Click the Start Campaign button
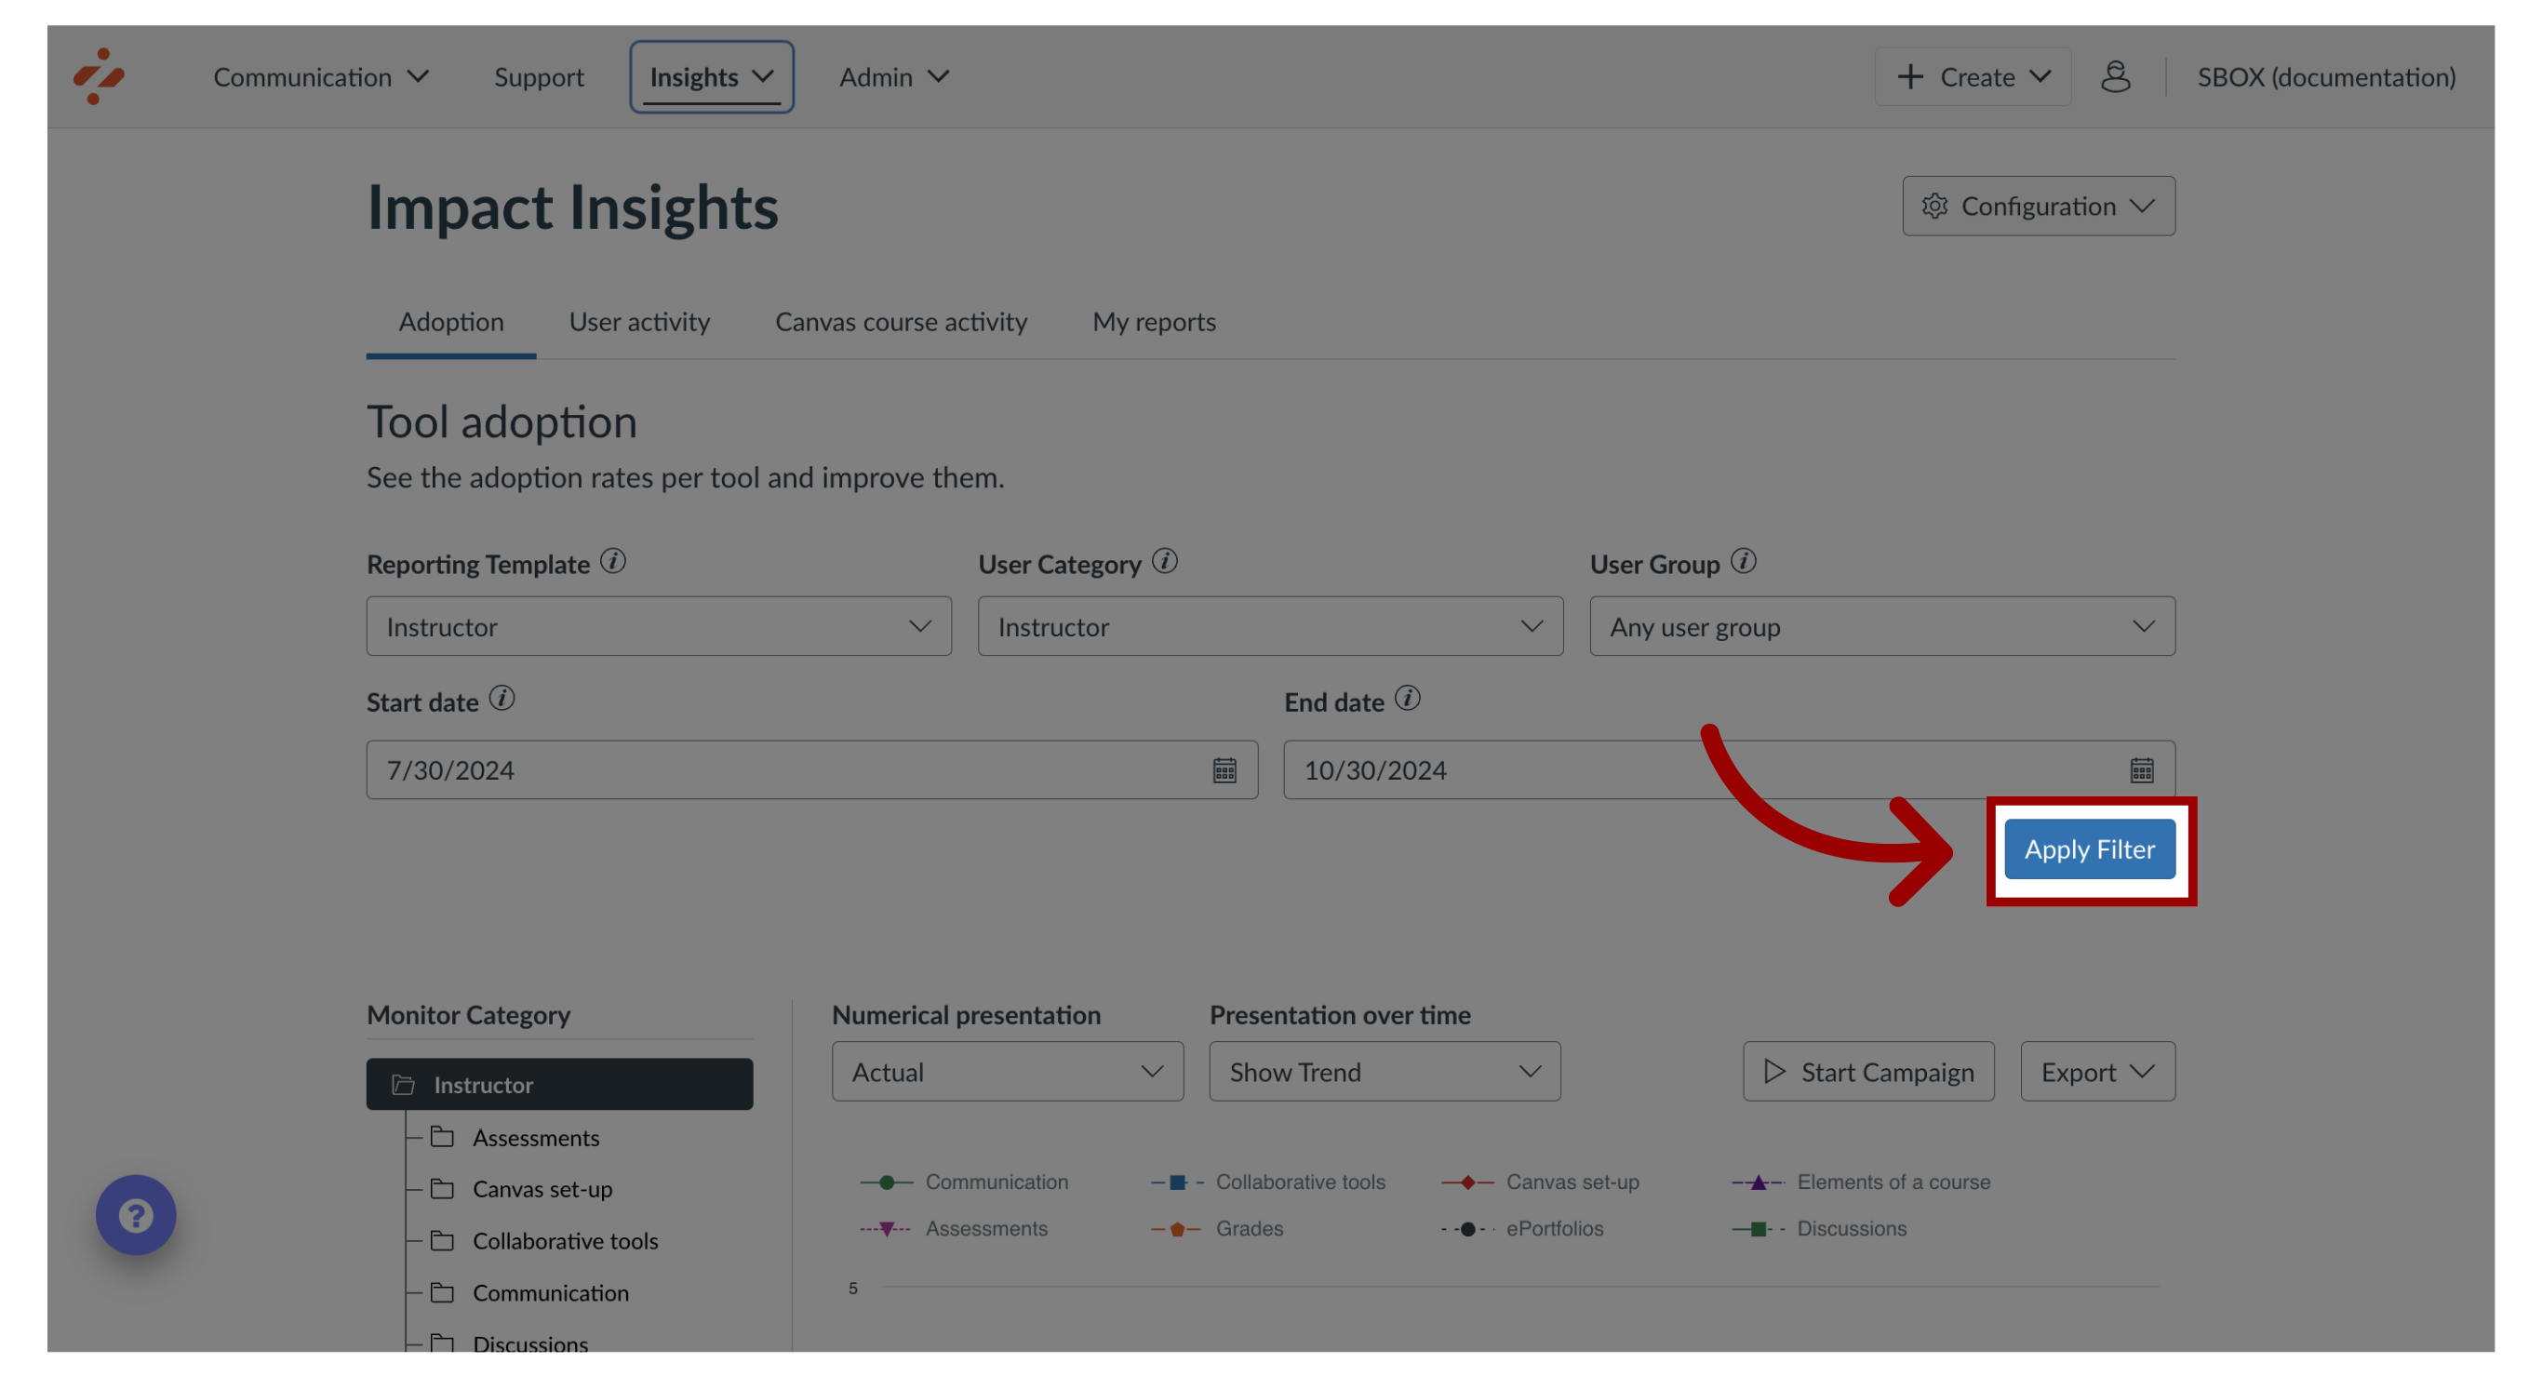2542x1376 pixels. [x=1867, y=1071]
